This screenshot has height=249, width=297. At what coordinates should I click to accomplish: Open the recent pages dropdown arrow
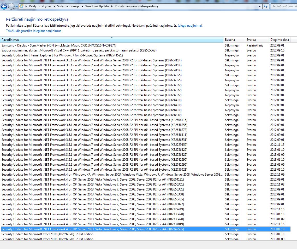coord(17,7)
